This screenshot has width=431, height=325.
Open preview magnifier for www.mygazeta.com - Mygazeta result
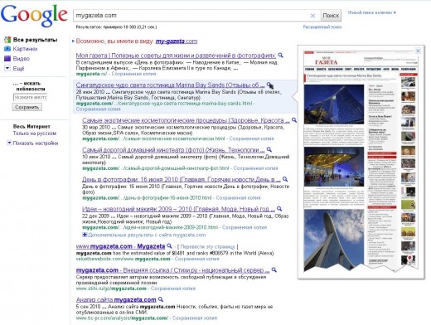click(169, 246)
